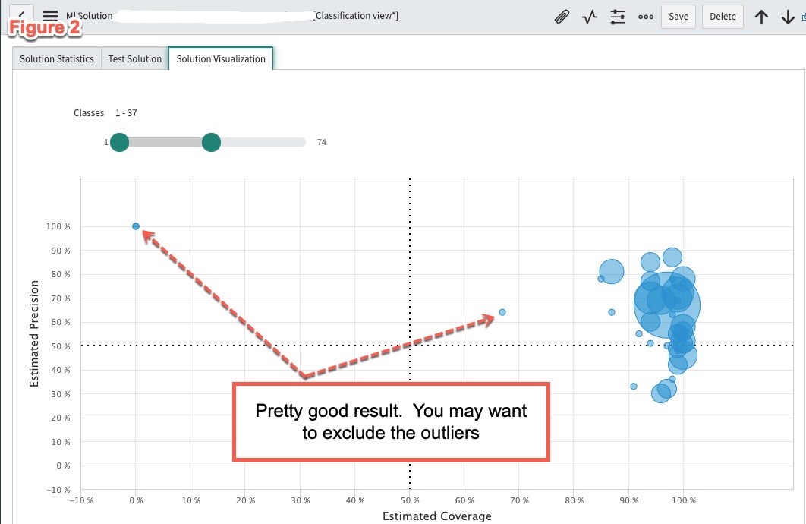Open the Test Solution tab
This screenshot has width=806, height=524.
point(134,58)
